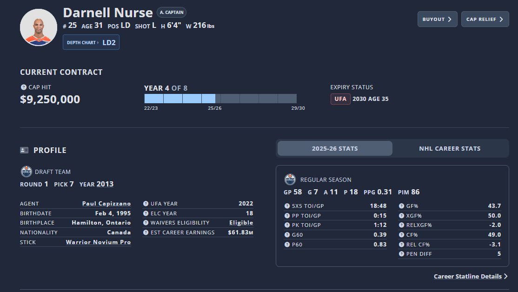Click the GF% help icon

401,206
